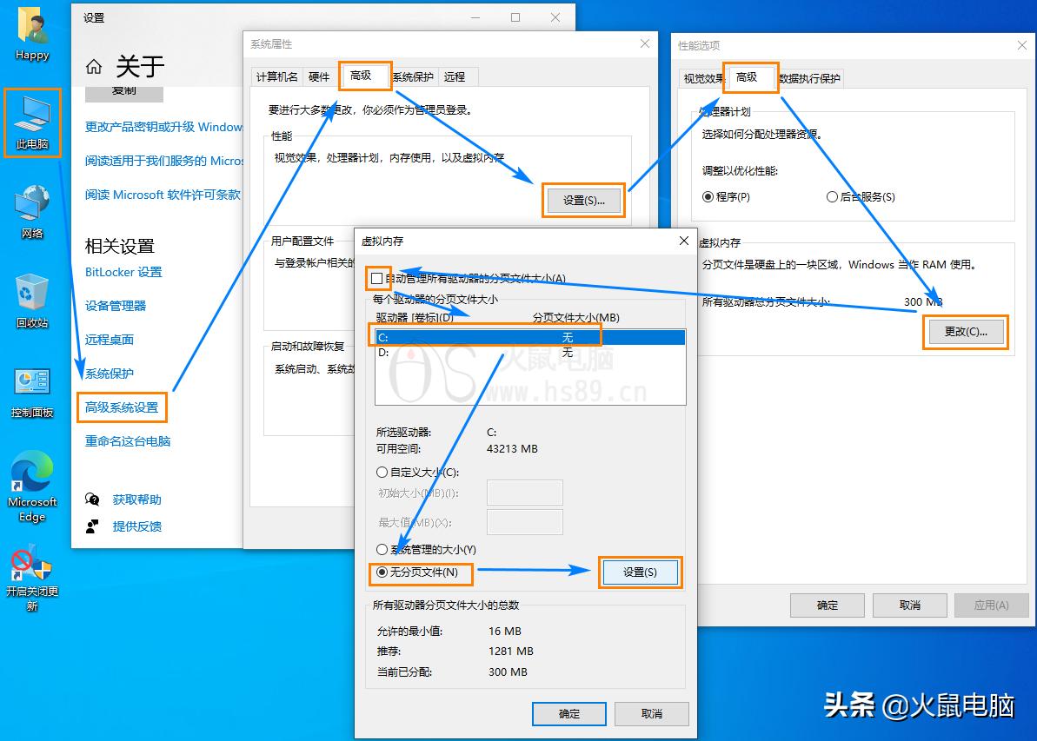Confirm 虚拟内存 dialog with 确定

click(x=568, y=713)
